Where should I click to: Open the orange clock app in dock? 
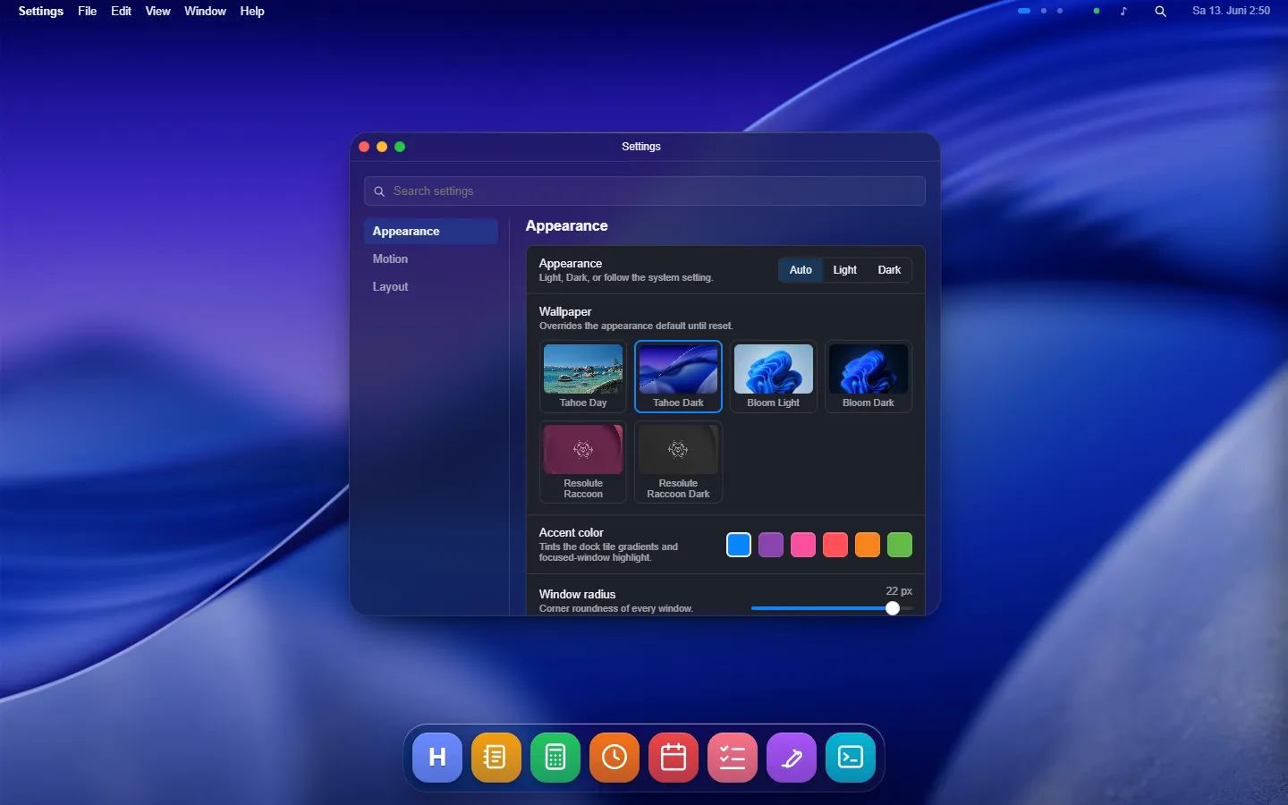click(614, 758)
